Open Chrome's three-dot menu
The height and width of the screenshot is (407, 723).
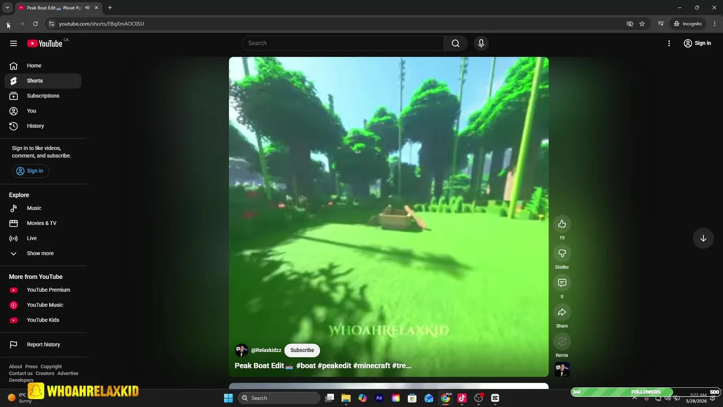715,24
